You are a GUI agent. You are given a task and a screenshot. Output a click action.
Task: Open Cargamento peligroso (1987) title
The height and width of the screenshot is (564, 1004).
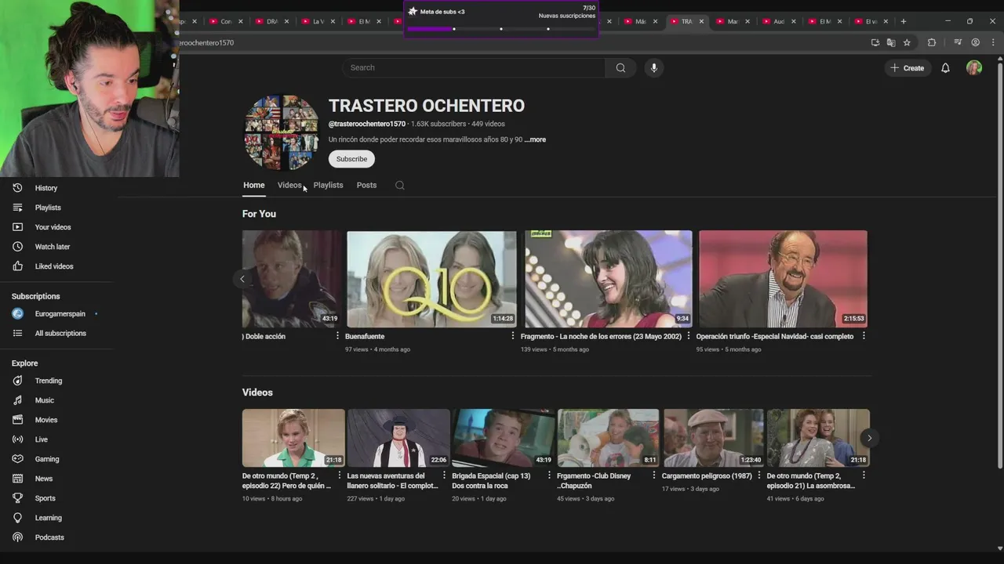(707, 475)
